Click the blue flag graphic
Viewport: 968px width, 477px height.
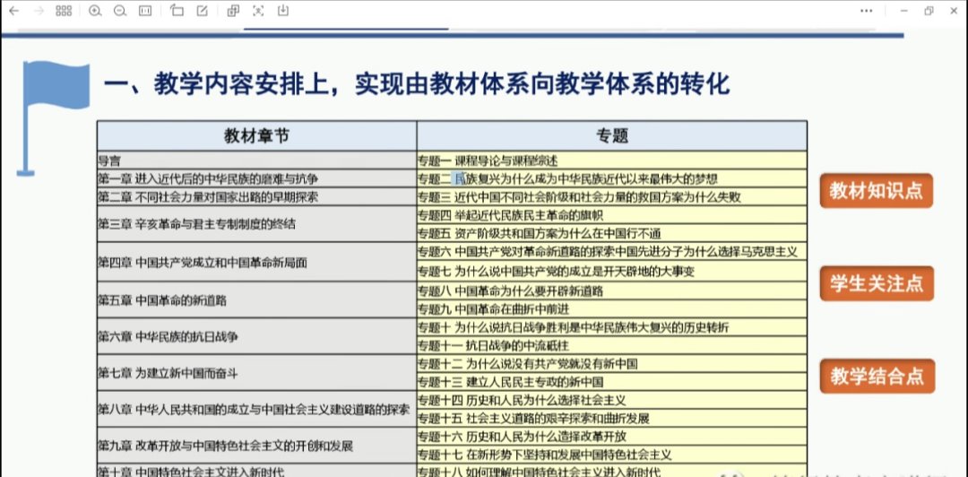(52, 103)
